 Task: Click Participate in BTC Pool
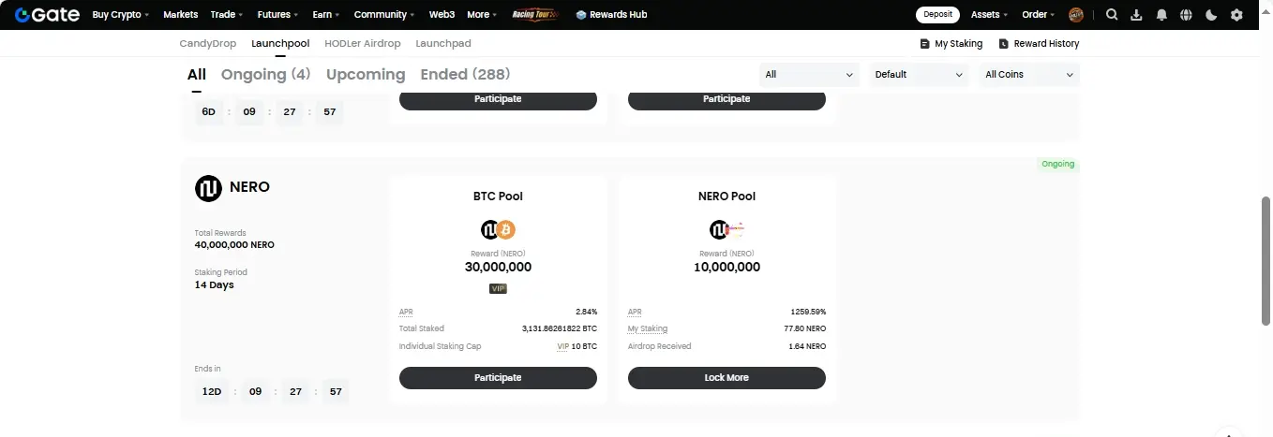point(498,378)
